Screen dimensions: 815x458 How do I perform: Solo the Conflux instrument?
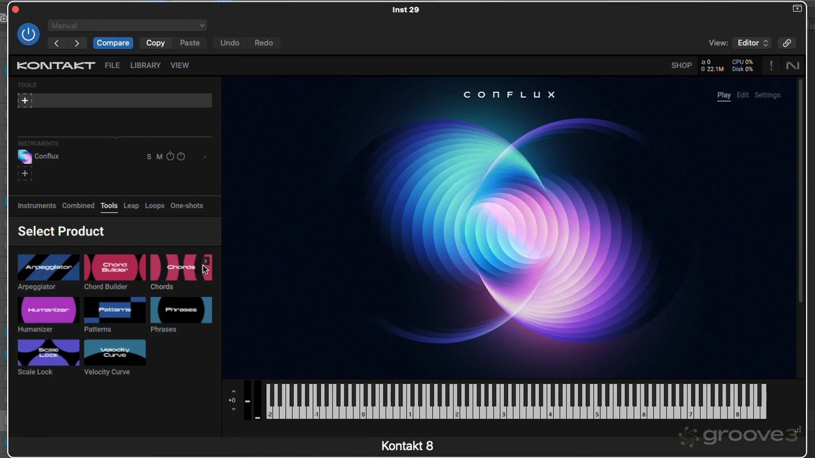pos(149,157)
